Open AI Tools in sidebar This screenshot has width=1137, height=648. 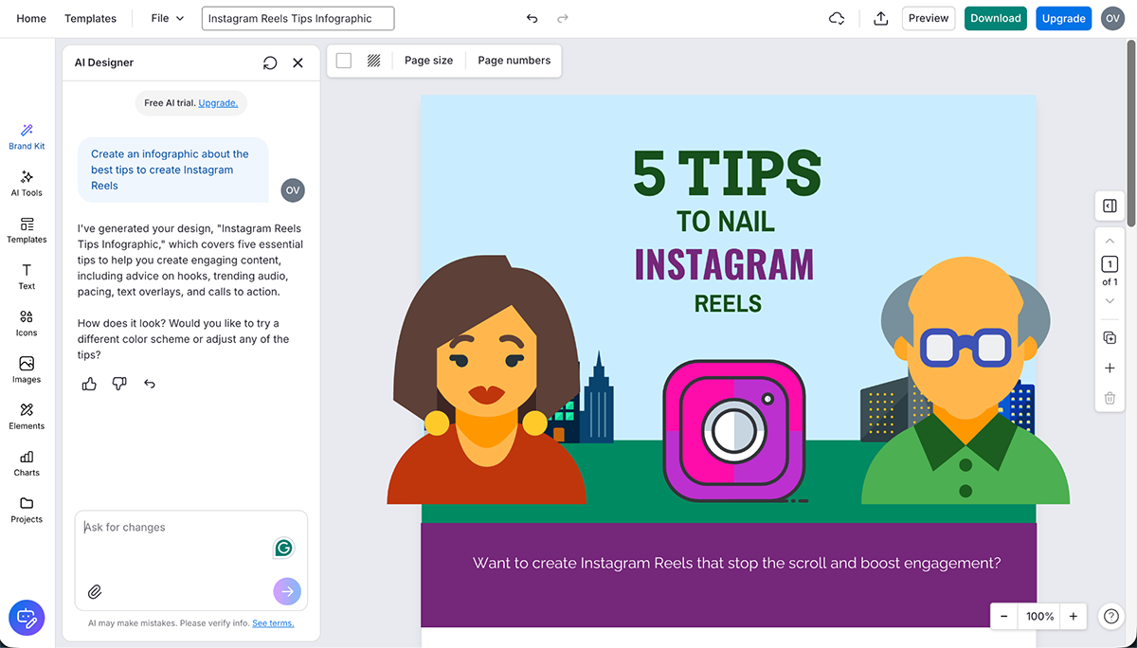point(27,183)
